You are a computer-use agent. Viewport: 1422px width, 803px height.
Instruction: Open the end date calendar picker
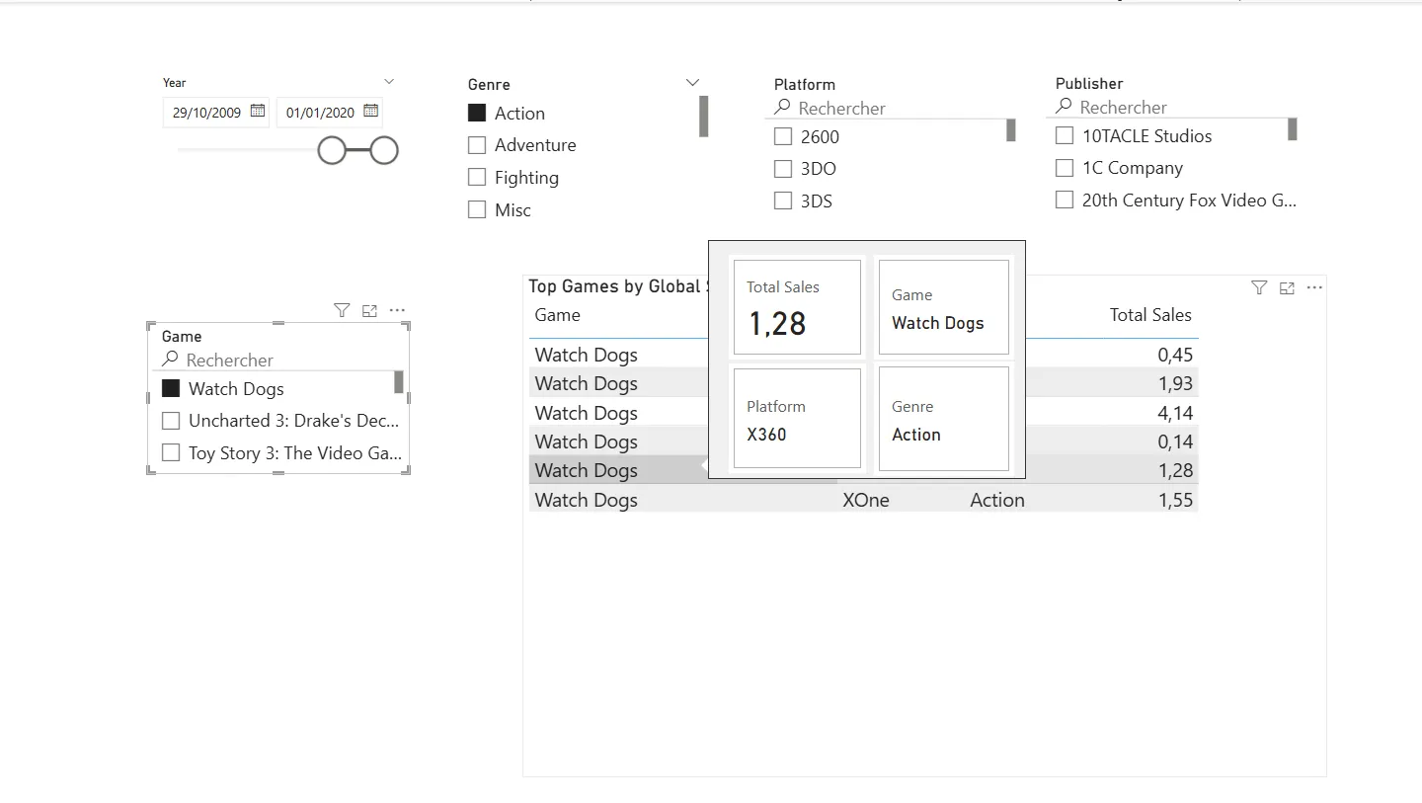click(x=371, y=111)
